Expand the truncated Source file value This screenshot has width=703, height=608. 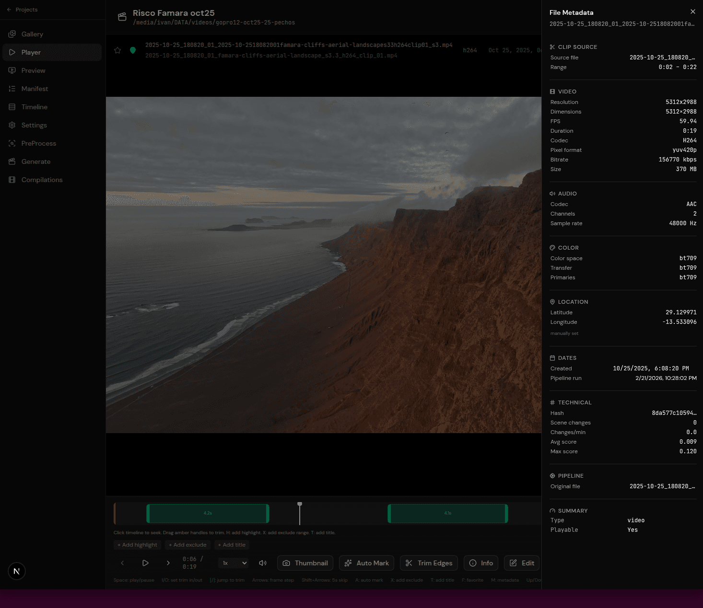662,57
